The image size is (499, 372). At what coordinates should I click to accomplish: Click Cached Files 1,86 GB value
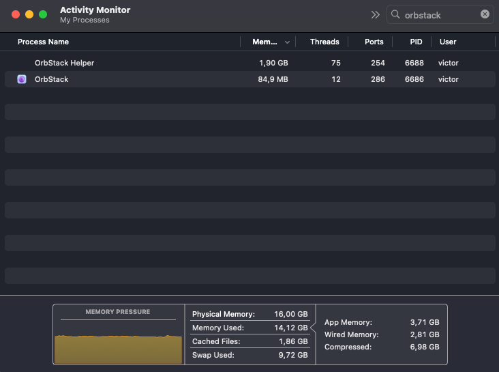(x=293, y=341)
